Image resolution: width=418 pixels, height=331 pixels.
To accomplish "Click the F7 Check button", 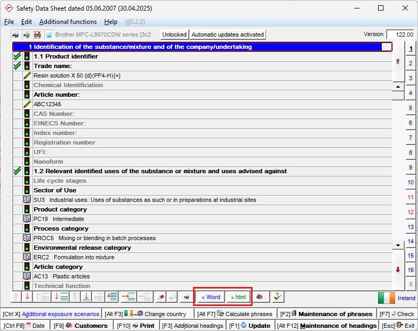I will coord(397,314).
